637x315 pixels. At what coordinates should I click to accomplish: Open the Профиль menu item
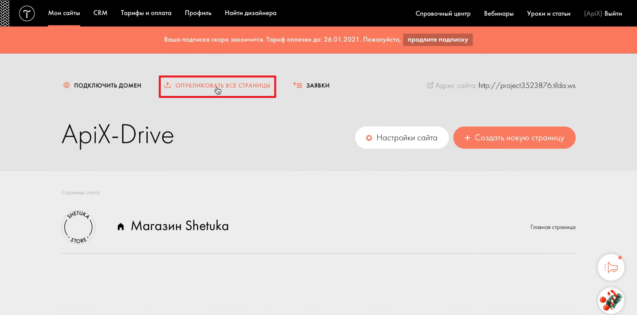pyautogui.click(x=198, y=13)
